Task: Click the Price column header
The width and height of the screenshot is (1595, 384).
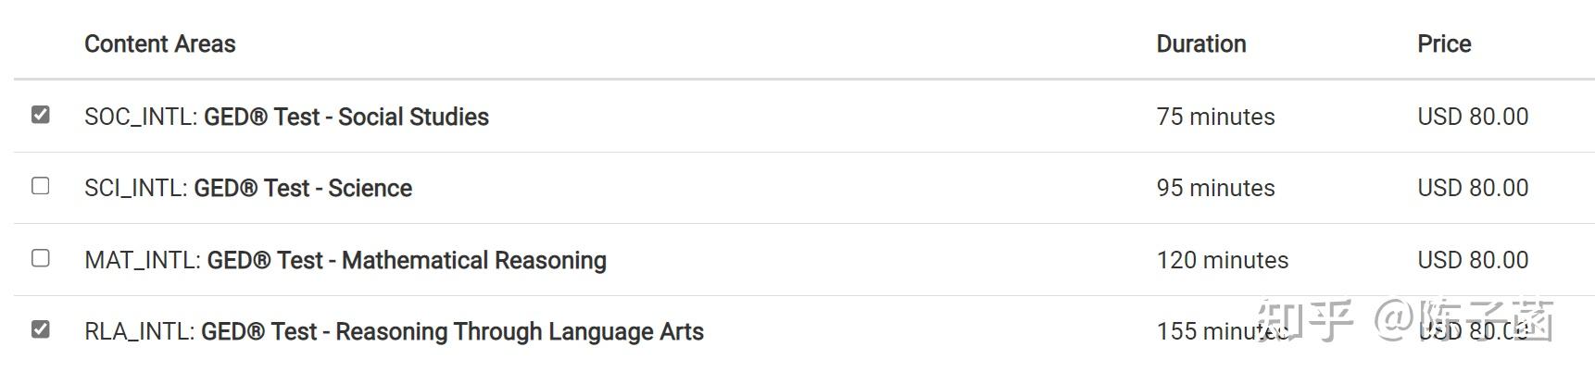Action: 1443,43
